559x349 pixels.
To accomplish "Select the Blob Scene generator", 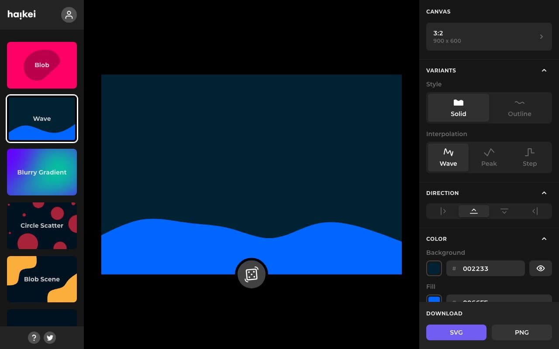I will 42,279.
